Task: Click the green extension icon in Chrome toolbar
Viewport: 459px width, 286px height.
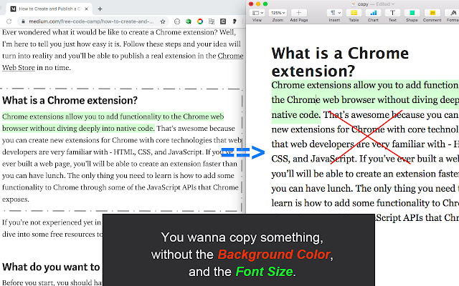Action: click(x=189, y=21)
